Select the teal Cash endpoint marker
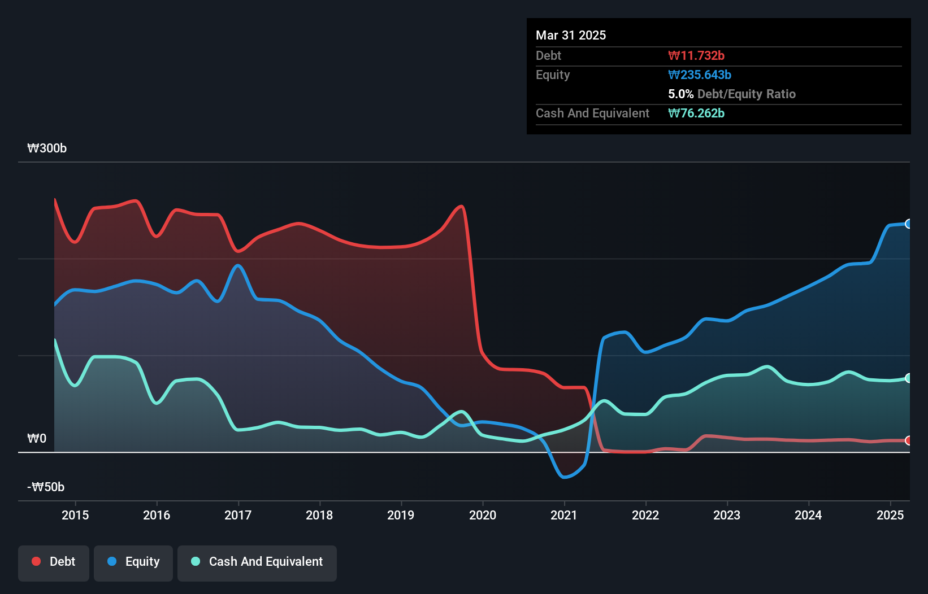 909,378
